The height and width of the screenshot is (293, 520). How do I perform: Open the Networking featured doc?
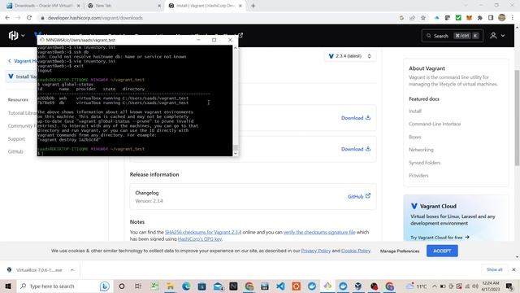coord(421,150)
